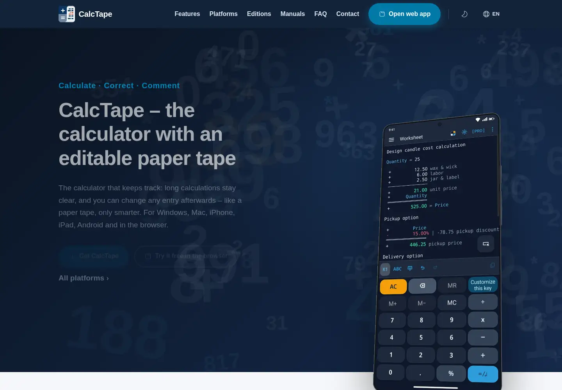Click the copy icon above the keypad
This screenshot has width=562, height=390.
pyautogui.click(x=493, y=265)
